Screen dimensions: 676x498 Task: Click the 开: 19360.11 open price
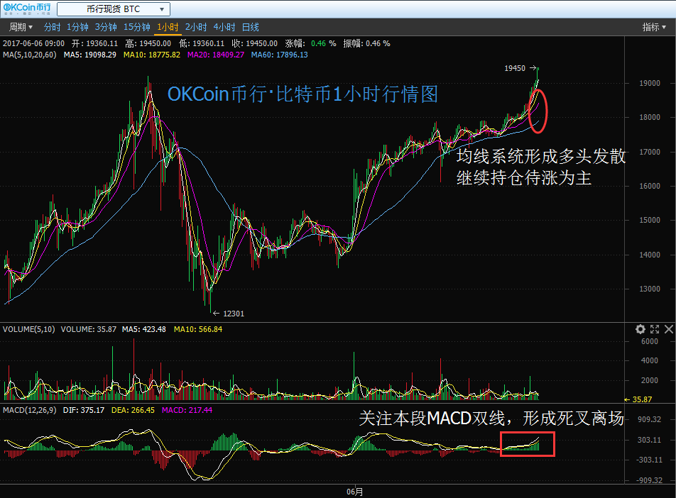point(95,43)
